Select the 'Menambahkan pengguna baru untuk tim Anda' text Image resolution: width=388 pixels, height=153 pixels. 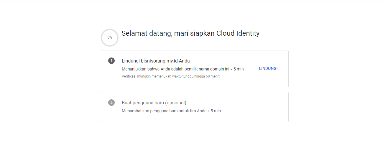[164, 111]
